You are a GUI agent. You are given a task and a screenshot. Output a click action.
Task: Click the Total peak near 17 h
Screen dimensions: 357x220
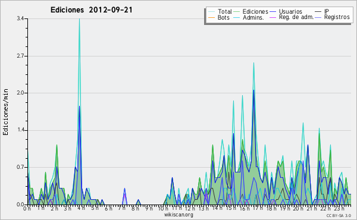click(253, 63)
